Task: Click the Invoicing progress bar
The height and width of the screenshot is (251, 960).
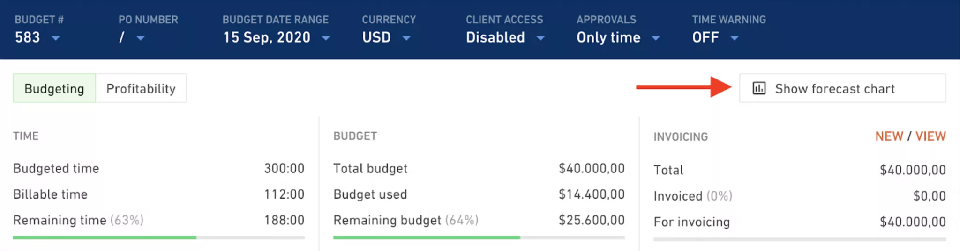Action: (800, 239)
